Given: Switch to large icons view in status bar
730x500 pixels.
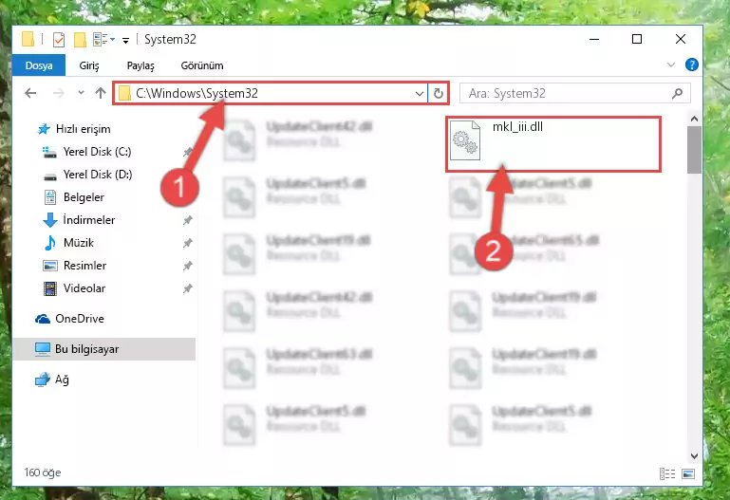Looking at the screenshot, I should pyautogui.click(x=688, y=474).
